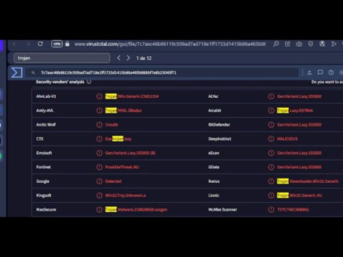This screenshot has height=257, width=343.
Task: Click the 'MALICIOUS' result for DeepInstinct
Action: click(x=287, y=139)
